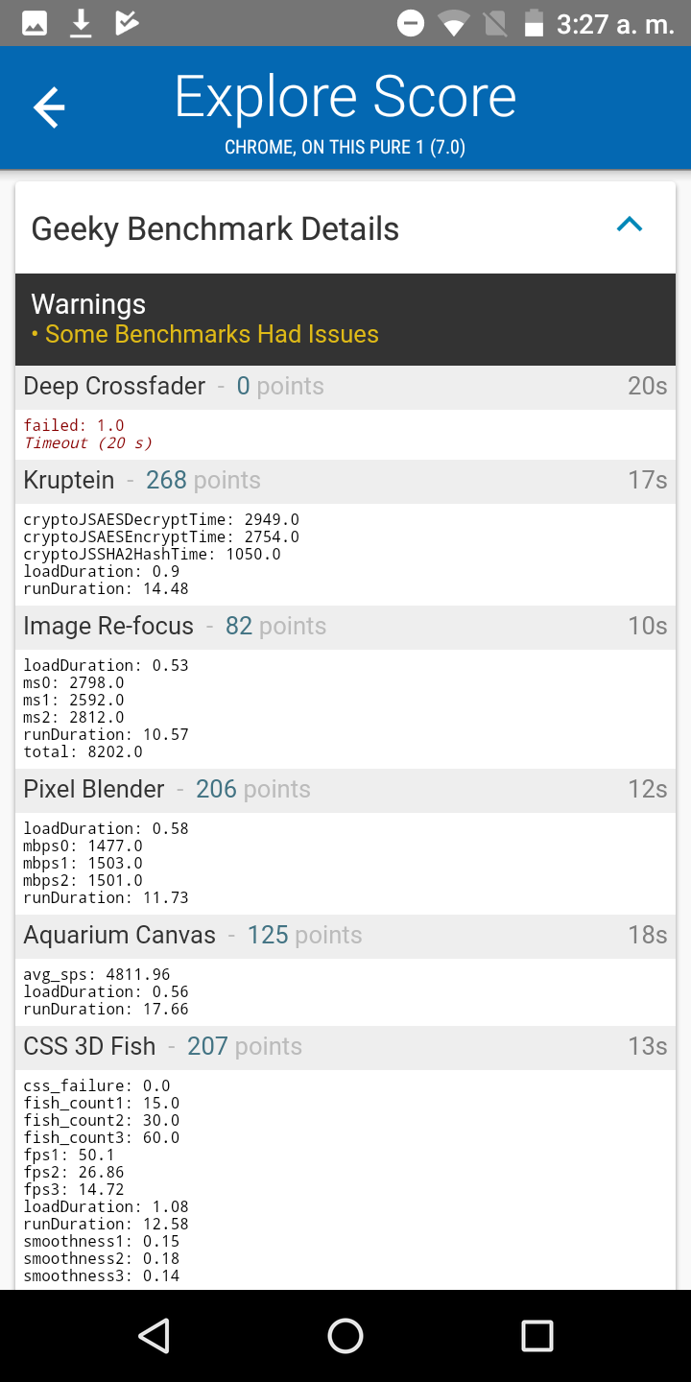Tap the image notification icon
Image resolution: width=691 pixels, height=1382 pixels.
click(x=35, y=23)
